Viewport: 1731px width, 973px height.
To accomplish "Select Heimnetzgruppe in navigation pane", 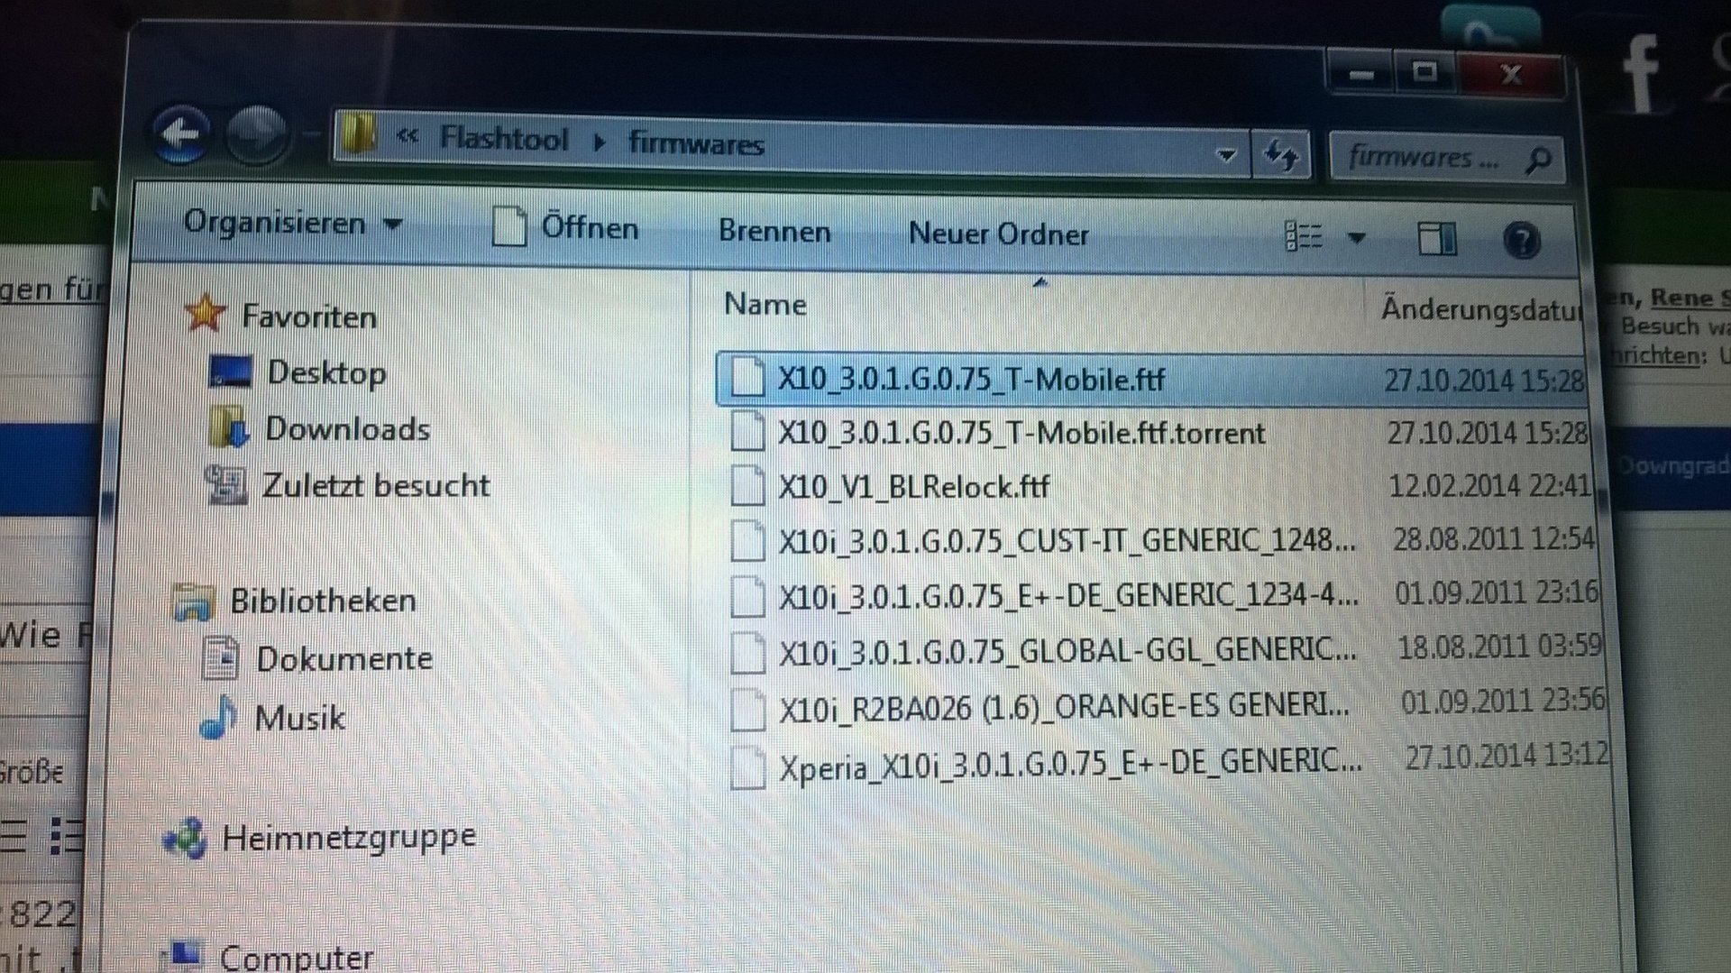I will tap(349, 837).
